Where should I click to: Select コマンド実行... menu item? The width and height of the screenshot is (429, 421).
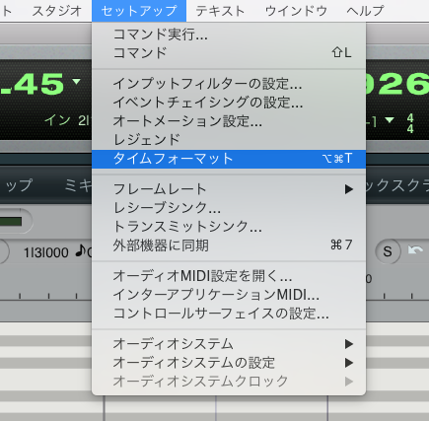pyautogui.click(x=229, y=35)
